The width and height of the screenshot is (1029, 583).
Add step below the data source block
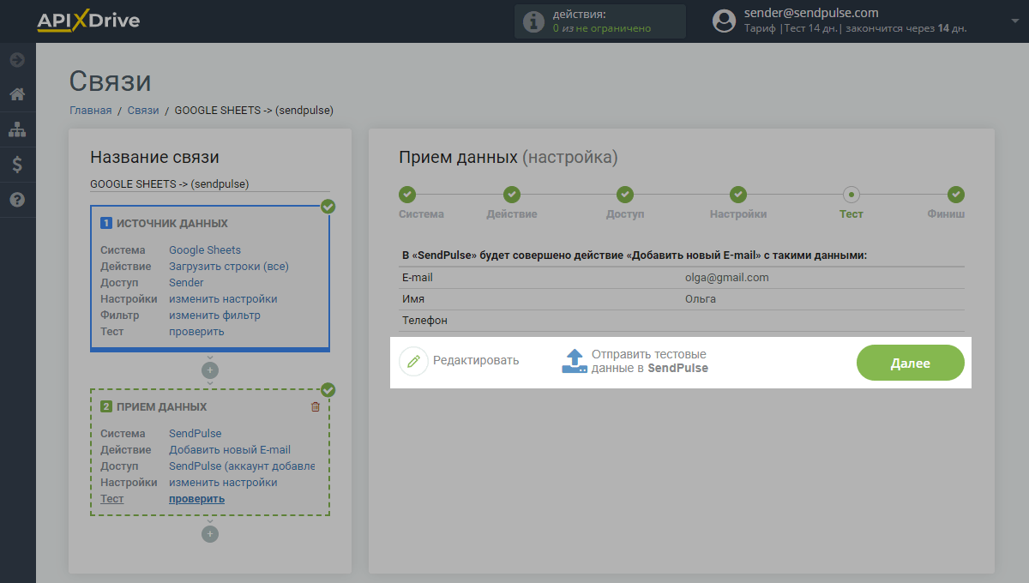point(210,370)
